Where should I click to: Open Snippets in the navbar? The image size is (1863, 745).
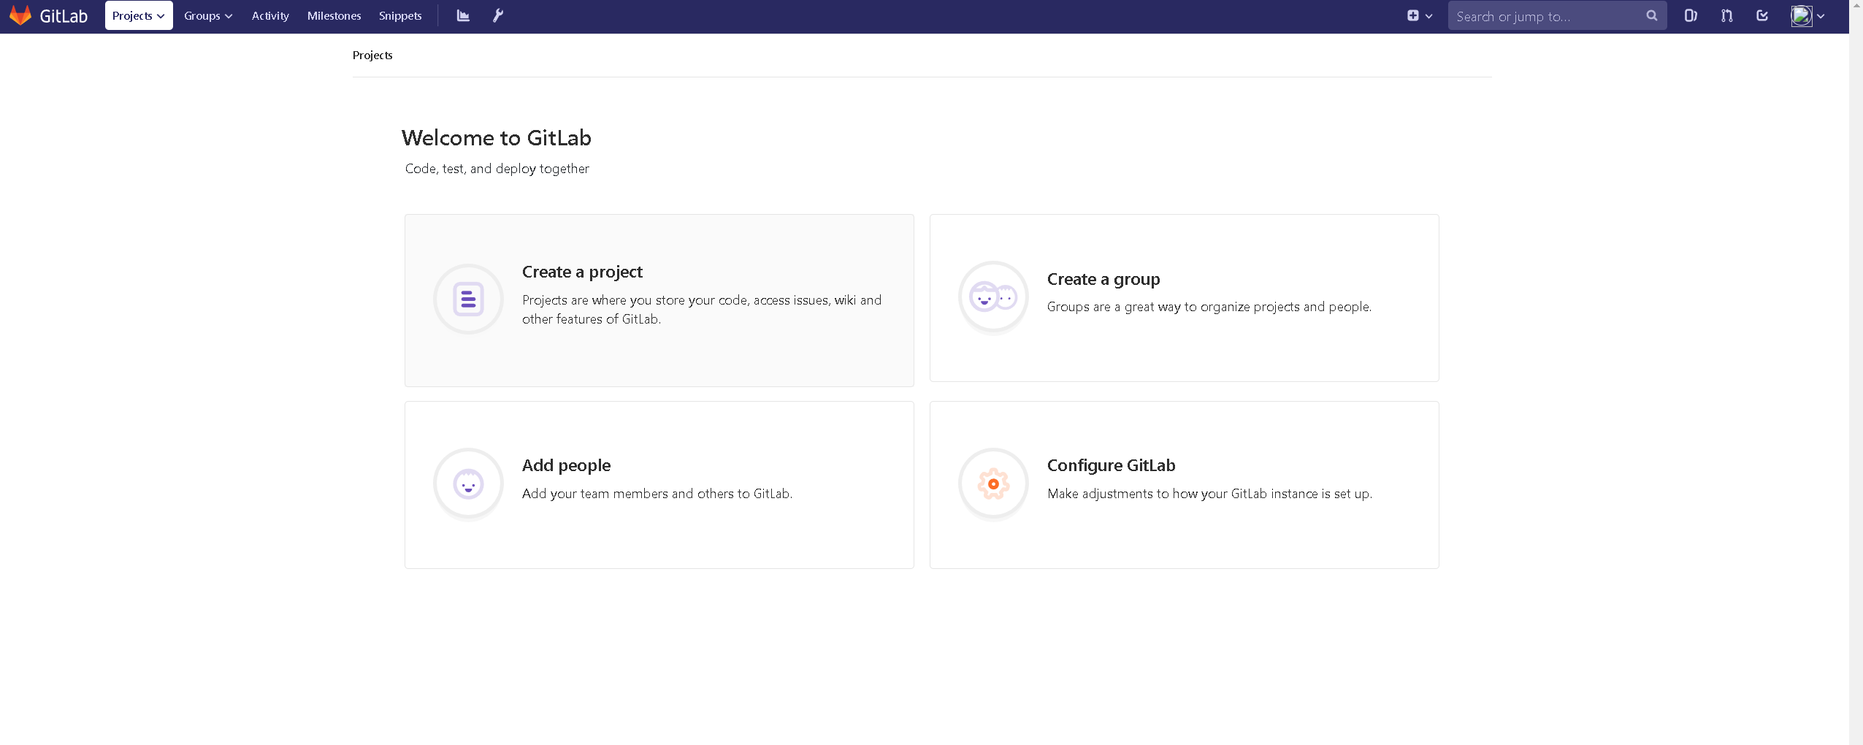(400, 15)
